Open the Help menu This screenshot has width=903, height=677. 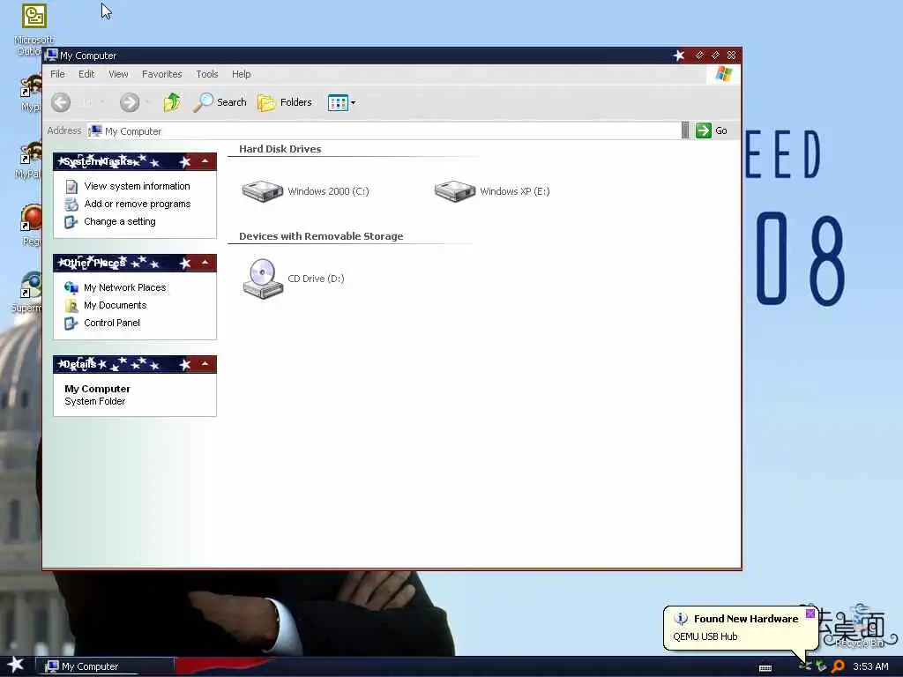tap(242, 74)
